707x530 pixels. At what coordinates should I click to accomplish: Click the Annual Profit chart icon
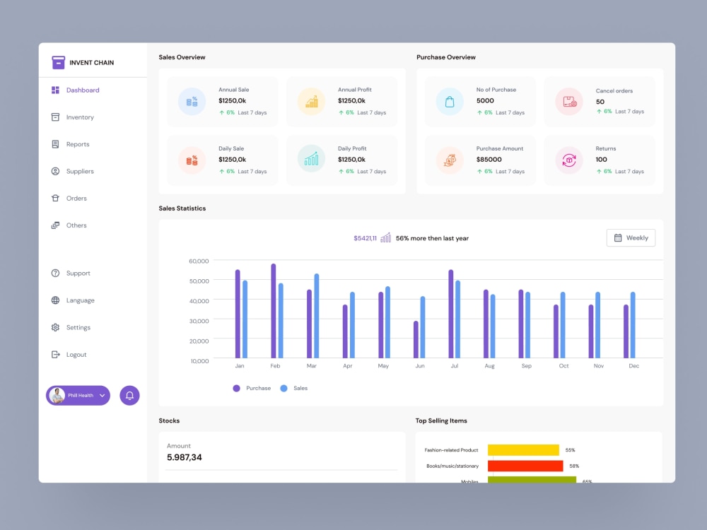click(x=311, y=101)
